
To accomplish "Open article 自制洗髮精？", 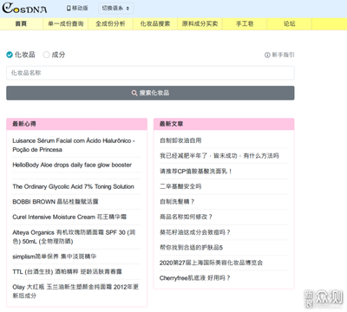I will [x=177, y=202].
